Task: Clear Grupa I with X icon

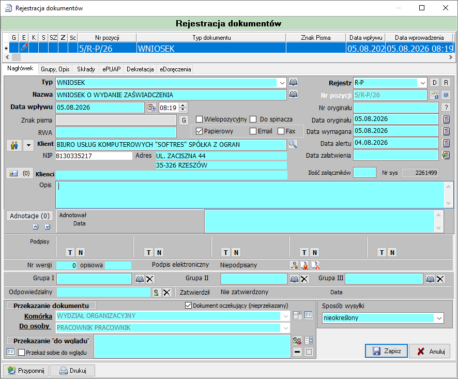Action: [x=150, y=279]
